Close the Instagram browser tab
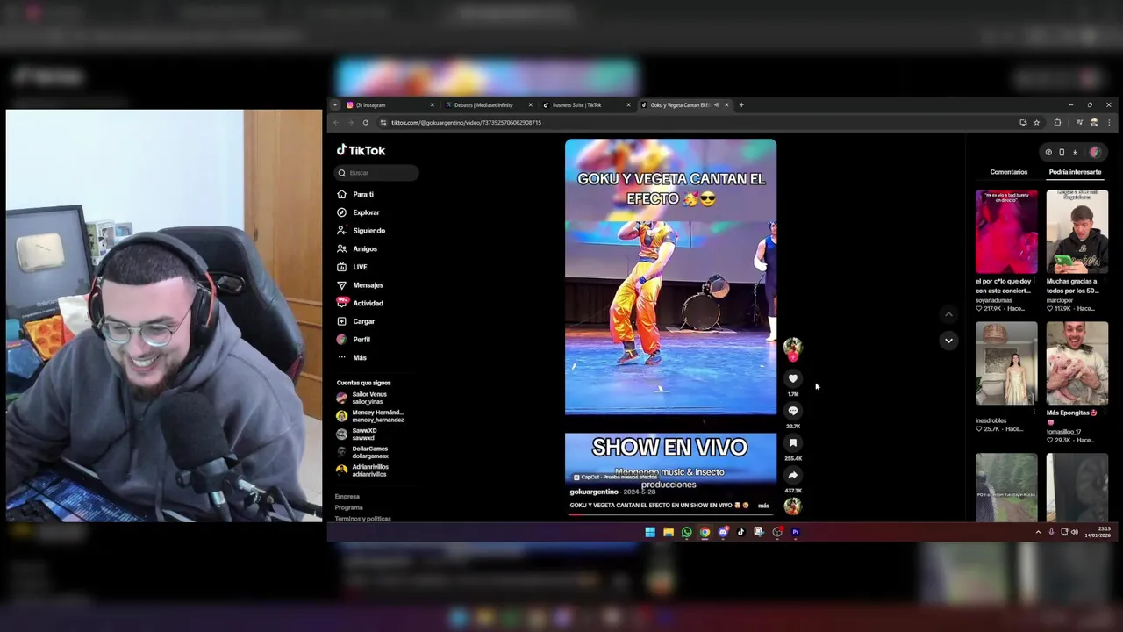This screenshot has width=1123, height=632. coord(432,105)
